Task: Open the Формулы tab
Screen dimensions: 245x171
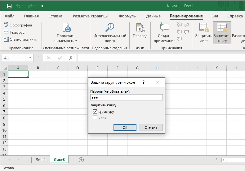Action: click(x=128, y=16)
